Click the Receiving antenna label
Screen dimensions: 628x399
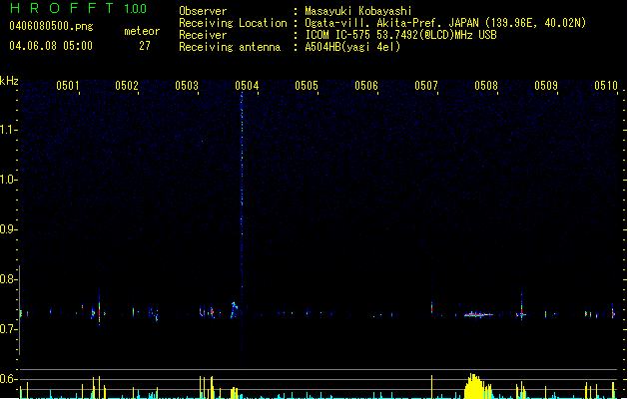click(x=230, y=47)
